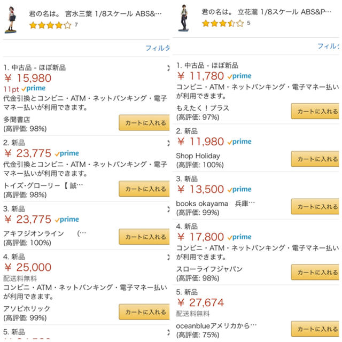Expand the トイズ·グローリー ¥23,775 offer chevron
The width and height of the screenshot is (342, 342).
[x=168, y=143]
